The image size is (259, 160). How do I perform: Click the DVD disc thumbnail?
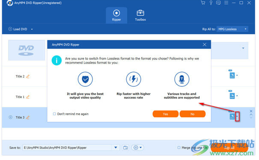26,50
